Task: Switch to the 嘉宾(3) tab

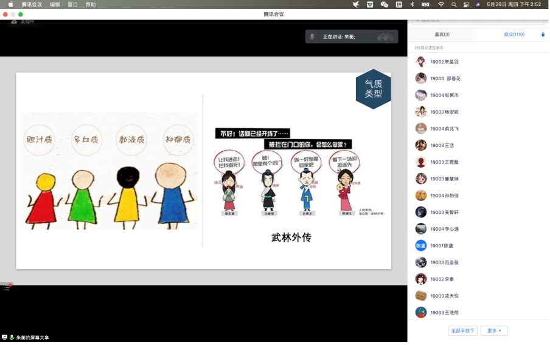Action: pos(442,35)
